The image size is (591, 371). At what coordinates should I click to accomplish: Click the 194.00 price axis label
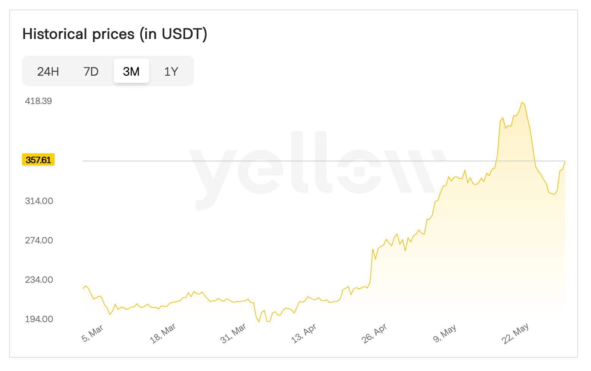click(38, 319)
